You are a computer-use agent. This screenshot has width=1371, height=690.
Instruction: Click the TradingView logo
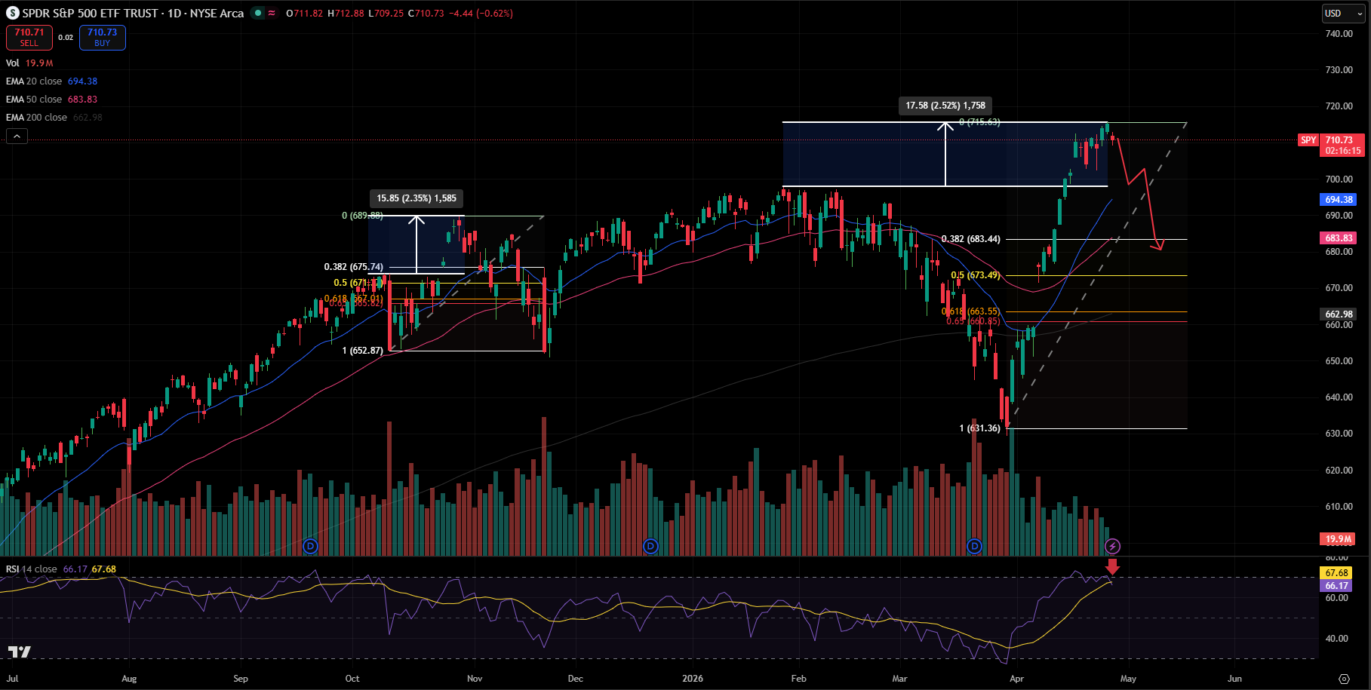[x=20, y=652]
